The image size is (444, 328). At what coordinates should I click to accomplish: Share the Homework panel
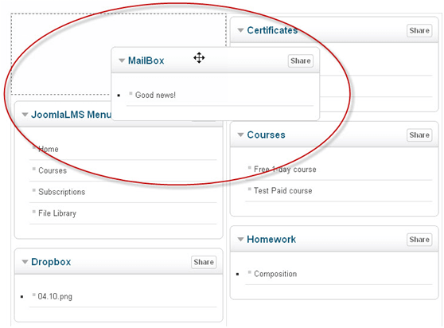pyautogui.click(x=419, y=240)
